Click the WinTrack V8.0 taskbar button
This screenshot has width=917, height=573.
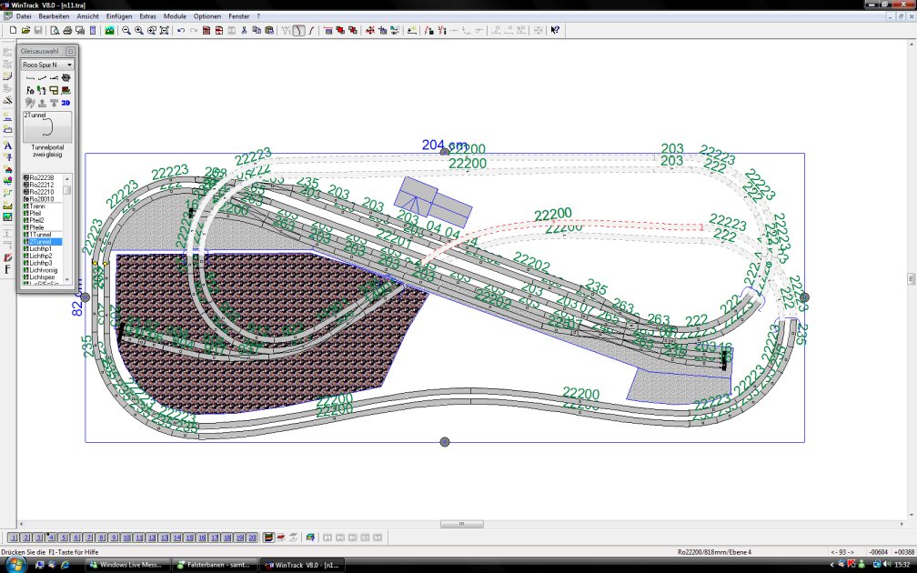coord(302,565)
